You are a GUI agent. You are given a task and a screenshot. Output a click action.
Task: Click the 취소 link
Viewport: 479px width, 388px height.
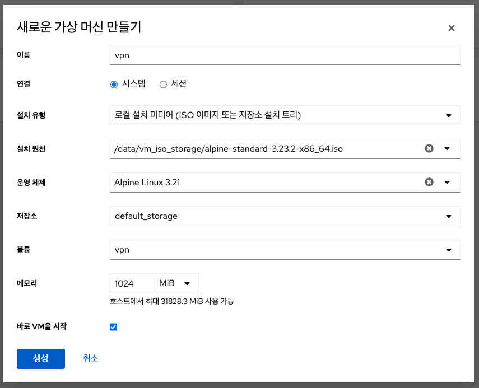[x=90, y=358]
